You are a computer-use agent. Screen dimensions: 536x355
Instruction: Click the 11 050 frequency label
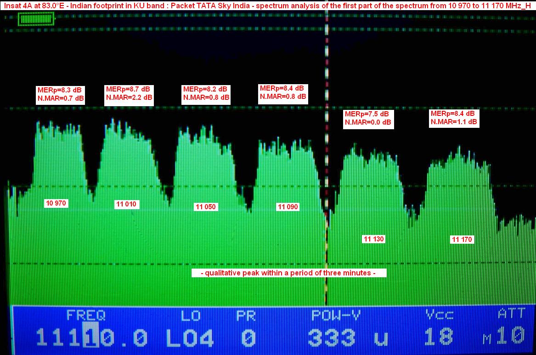coord(205,207)
